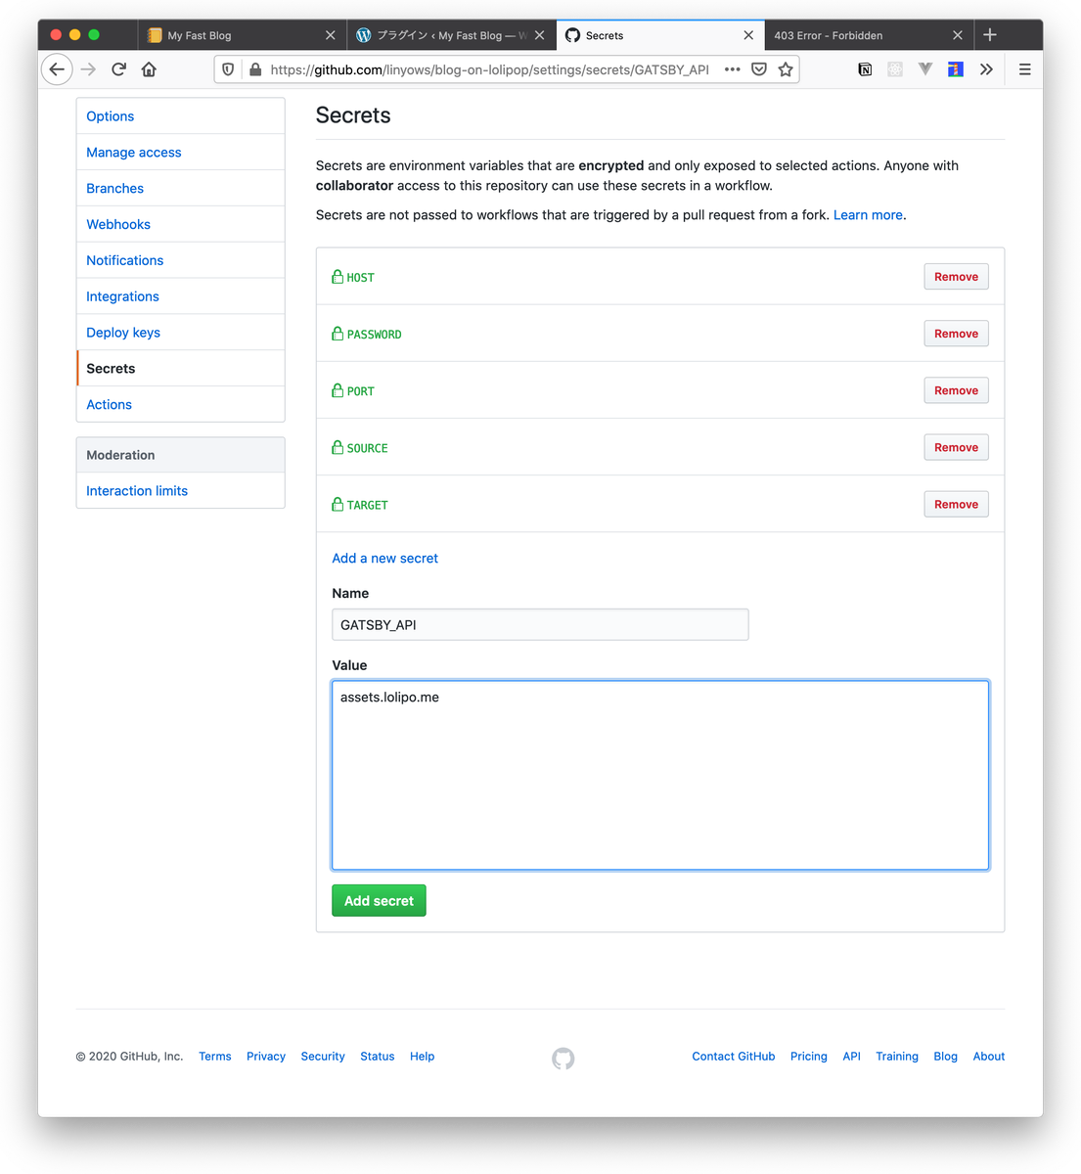1081x1174 pixels.
Task: Open page actions three-dot menu
Action: pyautogui.click(x=732, y=69)
